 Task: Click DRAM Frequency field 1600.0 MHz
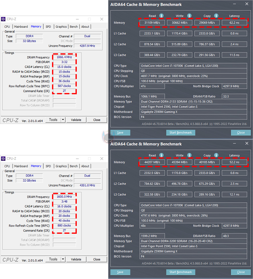[x=64, y=197]
